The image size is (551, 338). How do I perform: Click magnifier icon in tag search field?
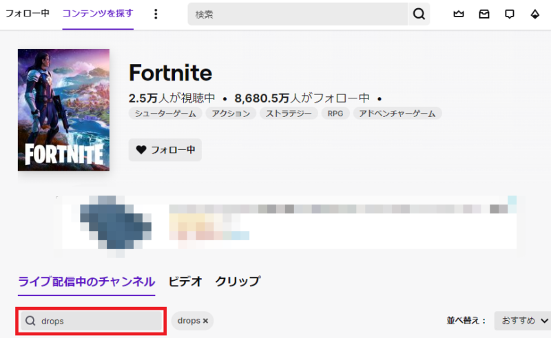[x=30, y=321]
